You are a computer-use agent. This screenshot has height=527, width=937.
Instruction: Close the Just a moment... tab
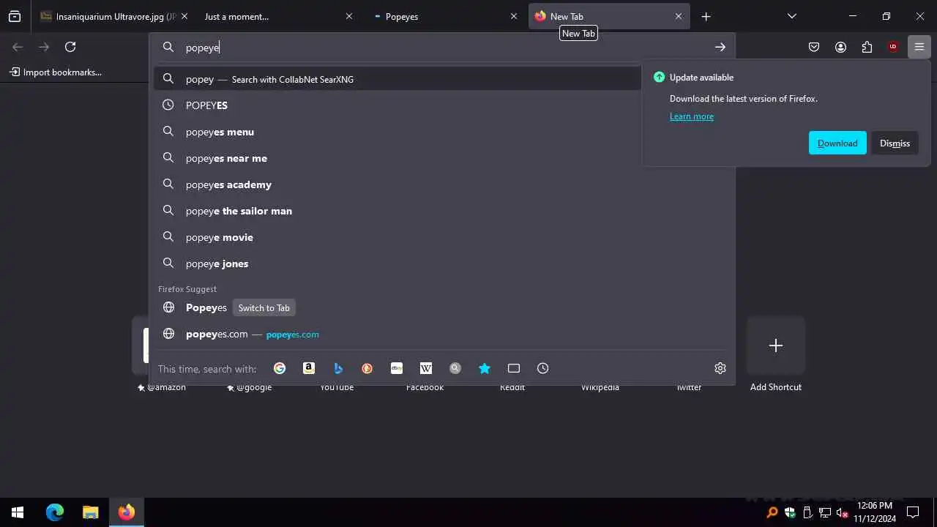tap(349, 16)
